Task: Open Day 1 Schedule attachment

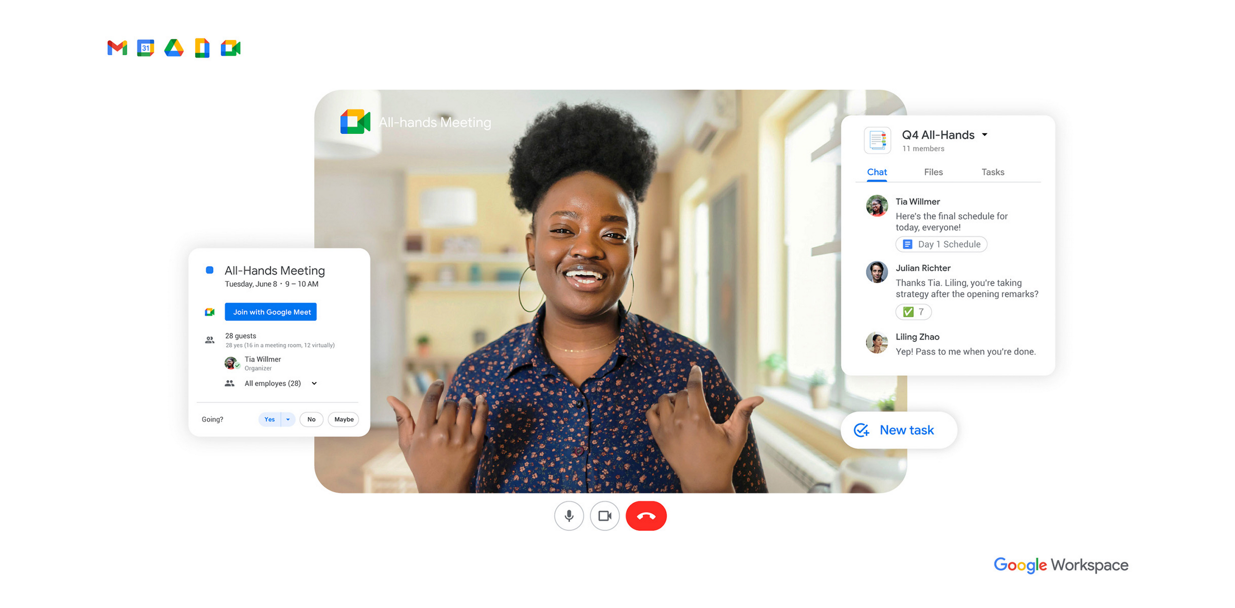Action: coord(941,244)
